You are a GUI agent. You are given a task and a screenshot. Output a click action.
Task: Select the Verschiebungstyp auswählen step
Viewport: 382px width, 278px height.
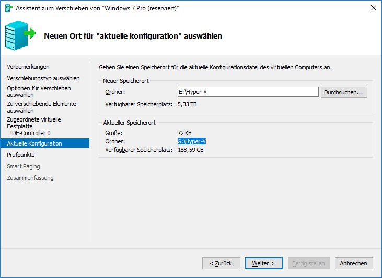pyautogui.click(x=43, y=78)
